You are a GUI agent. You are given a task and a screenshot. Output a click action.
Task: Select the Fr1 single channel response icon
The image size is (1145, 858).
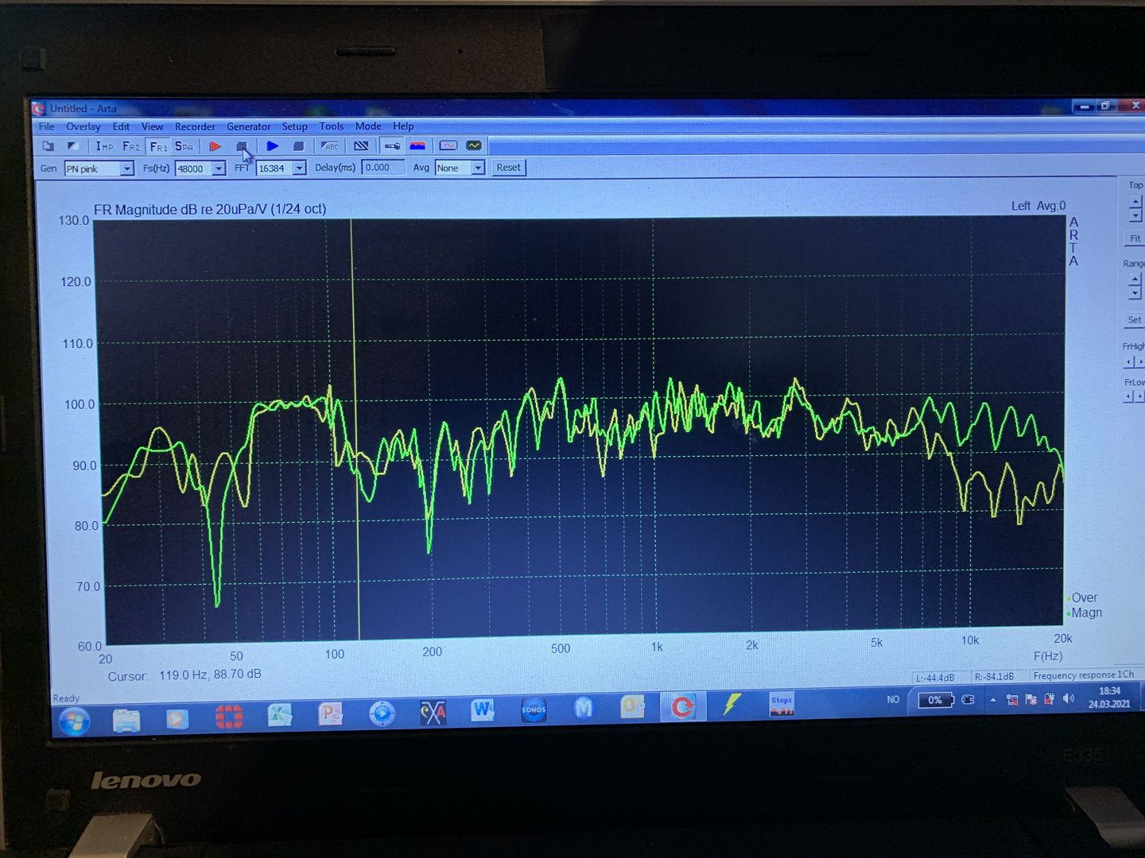[158, 146]
